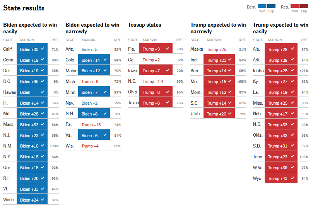The width and height of the screenshot is (313, 207).
Task: Click the checkmark in Ohio's Trump +8 cell
Action: click(168, 92)
